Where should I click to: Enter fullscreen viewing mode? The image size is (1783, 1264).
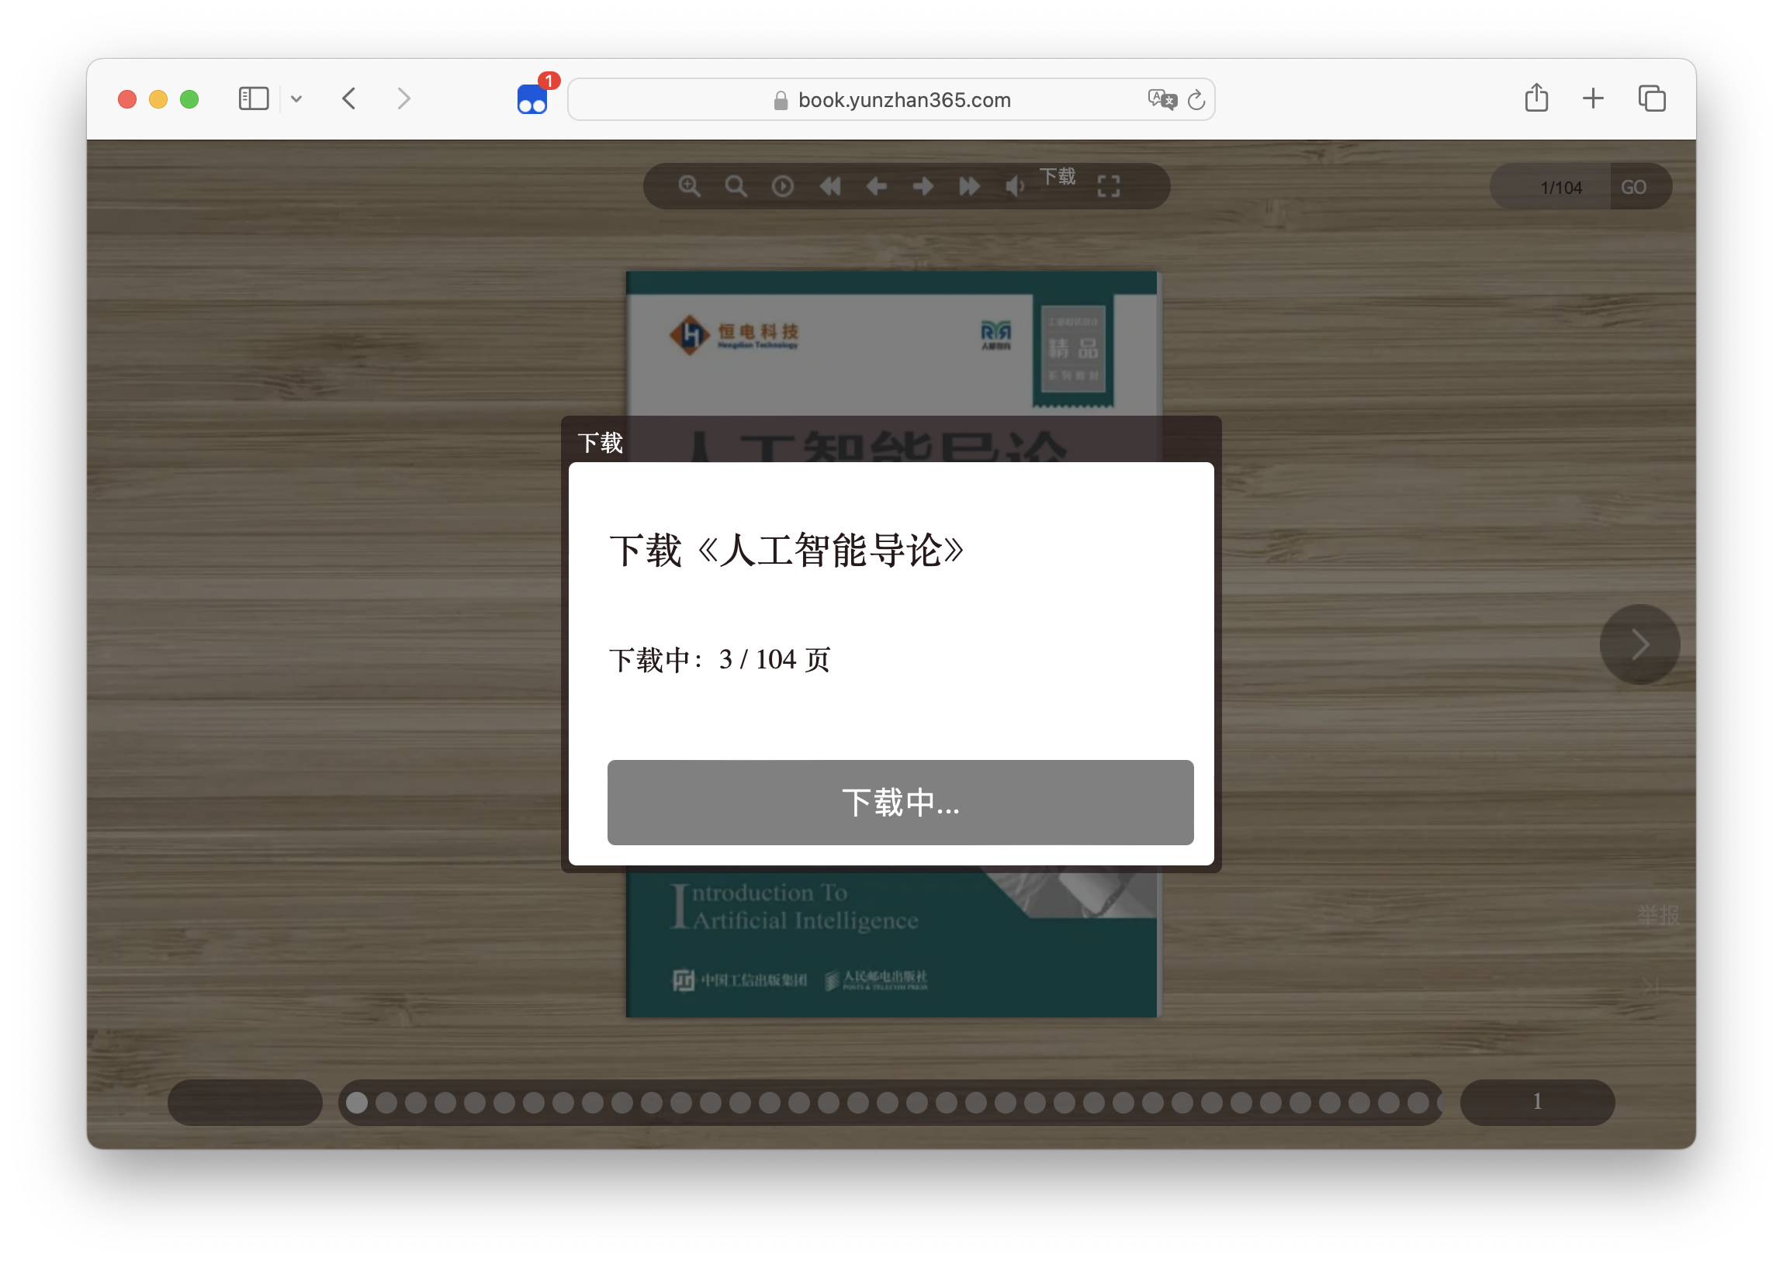coord(1108,186)
